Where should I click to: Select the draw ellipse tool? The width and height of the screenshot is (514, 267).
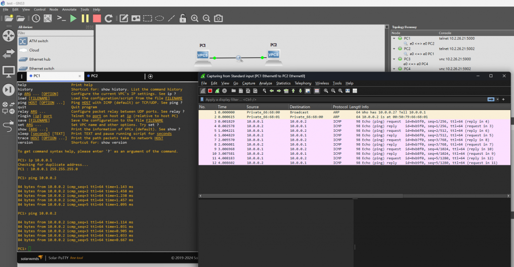pos(159,19)
